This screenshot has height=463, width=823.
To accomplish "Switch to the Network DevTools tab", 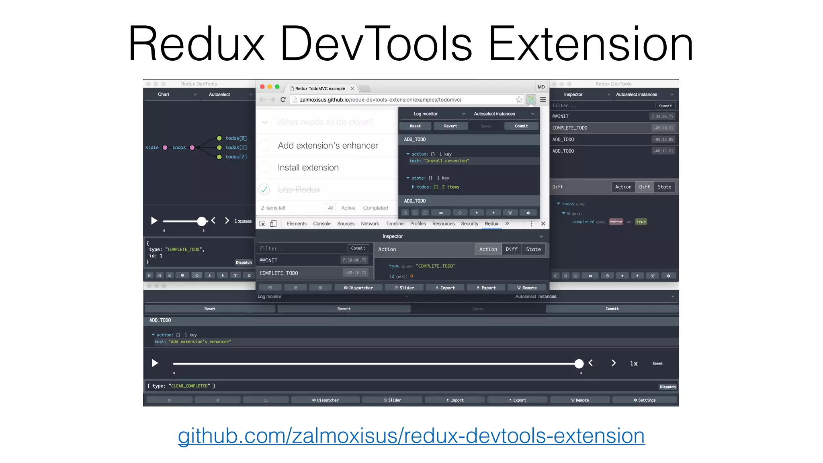I will pyautogui.click(x=370, y=223).
